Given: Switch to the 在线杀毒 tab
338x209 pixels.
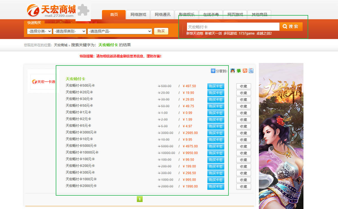Looking at the screenshot, I should [x=211, y=14].
